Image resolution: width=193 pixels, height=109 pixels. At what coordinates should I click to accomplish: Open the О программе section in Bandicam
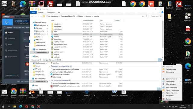(11, 57)
